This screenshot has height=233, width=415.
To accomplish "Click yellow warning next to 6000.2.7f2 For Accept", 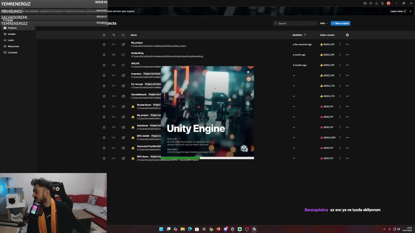I will coord(322,86).
